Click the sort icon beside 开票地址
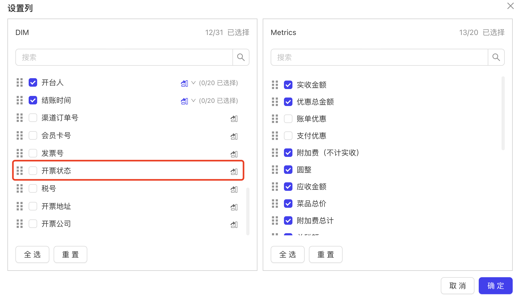This screenshot has width=518, height=300. point(234,207)
